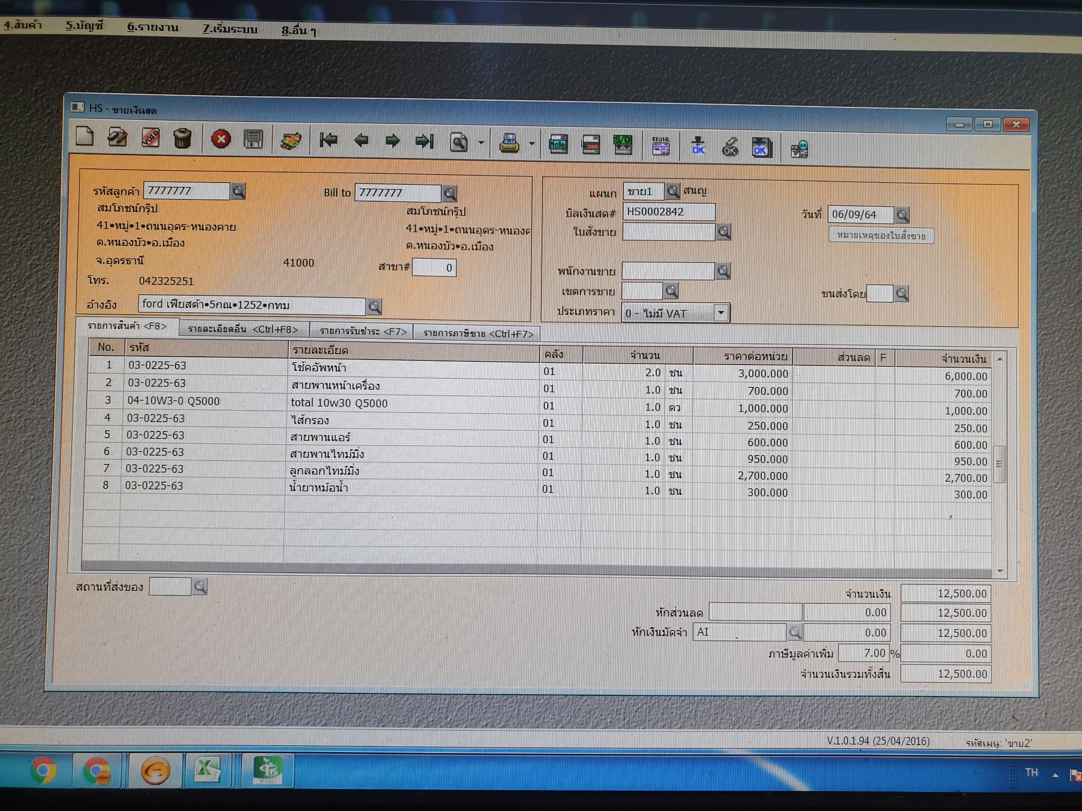Open the 8.อื่นๆ menu
Viewport: 1082px width, 811px height.
tap(298, 30)
